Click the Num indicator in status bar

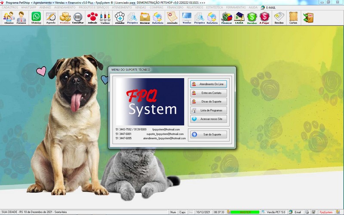173,212
